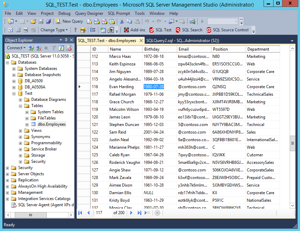Open the Change Type dropdown
300x231 pixels.
[x=54, y=30]
